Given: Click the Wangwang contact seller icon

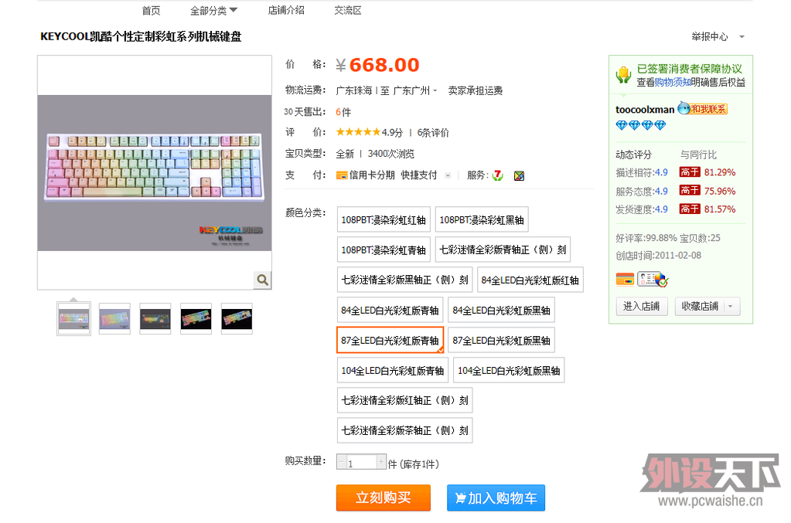Looking at the screenshot, I should tap(702, 108).
